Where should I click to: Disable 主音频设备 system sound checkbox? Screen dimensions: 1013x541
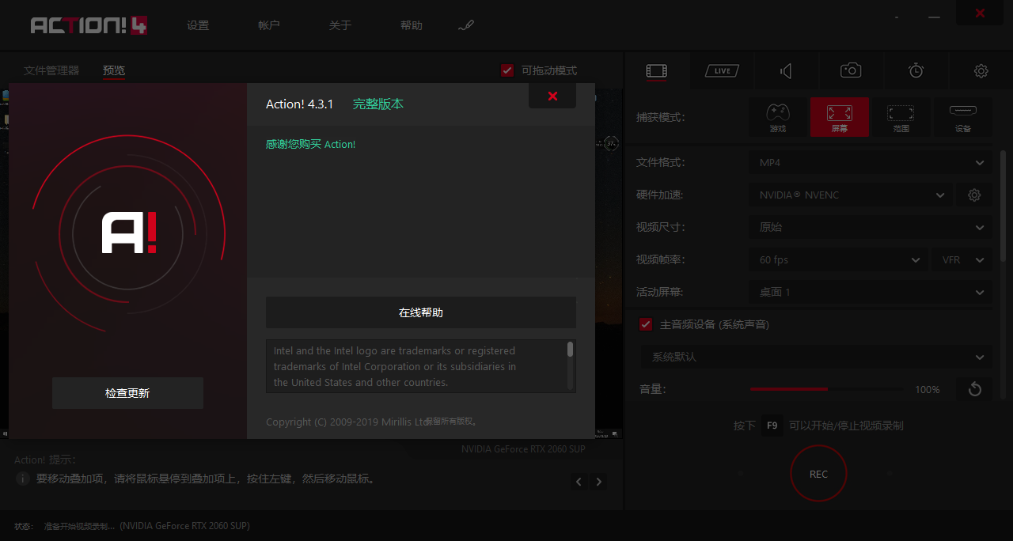[645, 324]
